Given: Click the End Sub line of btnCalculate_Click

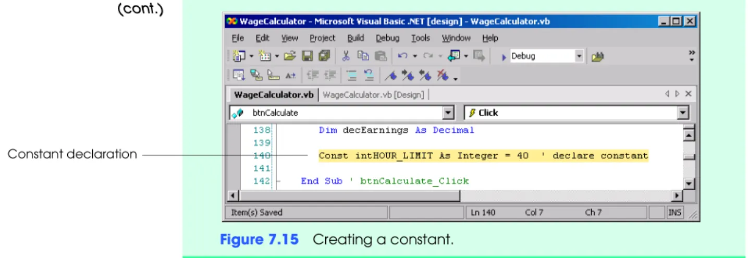Looking at the screenshot, I should pyautogui.click(x=385, y=181).
